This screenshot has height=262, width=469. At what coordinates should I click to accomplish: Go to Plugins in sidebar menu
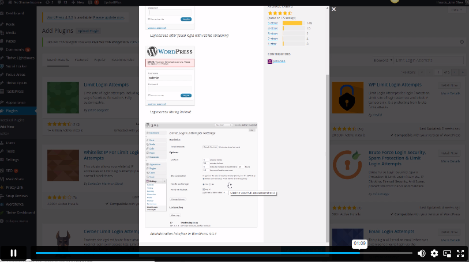12,111
